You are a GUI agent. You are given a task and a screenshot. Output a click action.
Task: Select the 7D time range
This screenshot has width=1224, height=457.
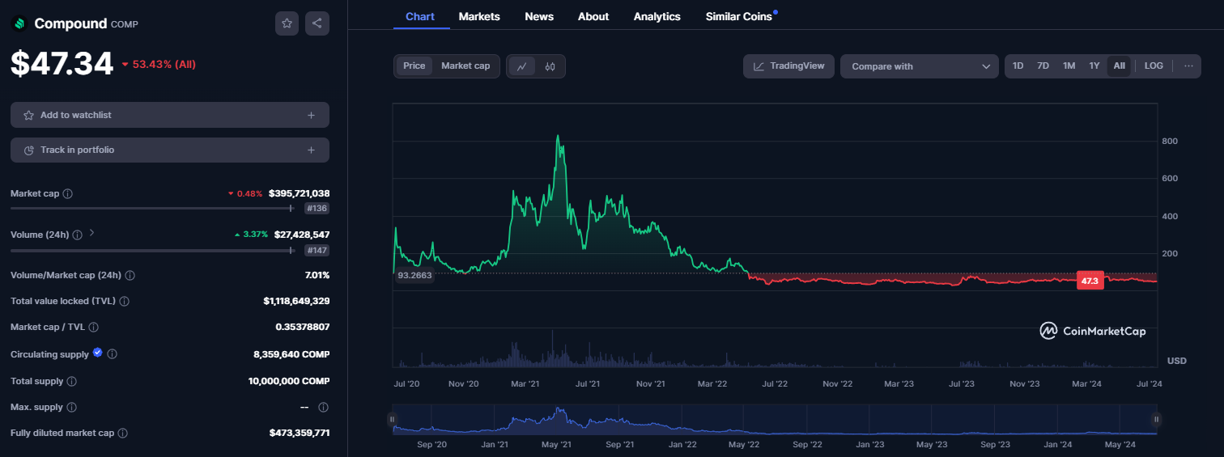pos(1043,66)
